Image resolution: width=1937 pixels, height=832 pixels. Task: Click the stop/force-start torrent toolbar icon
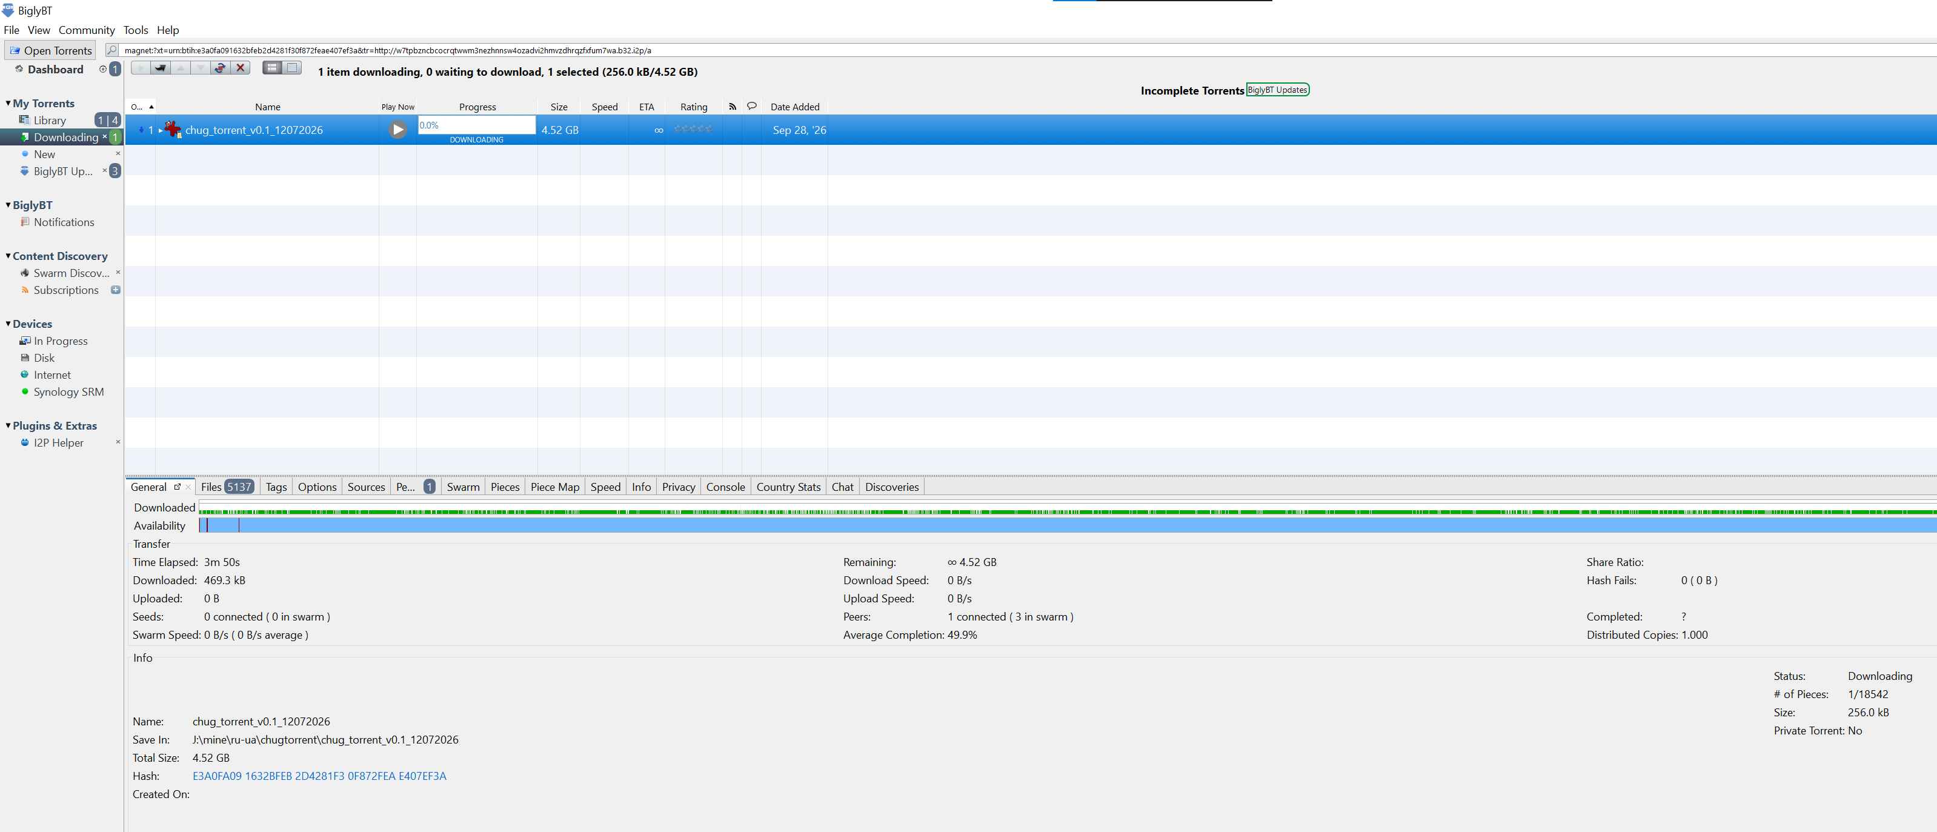[219, 68]
